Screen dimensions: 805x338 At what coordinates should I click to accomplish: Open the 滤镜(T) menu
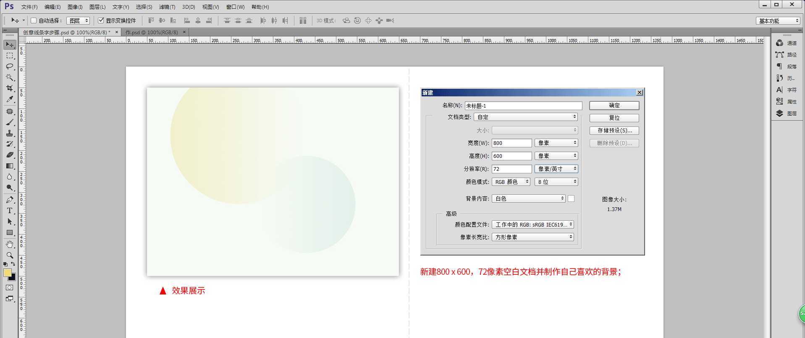[x=167, y=7]
